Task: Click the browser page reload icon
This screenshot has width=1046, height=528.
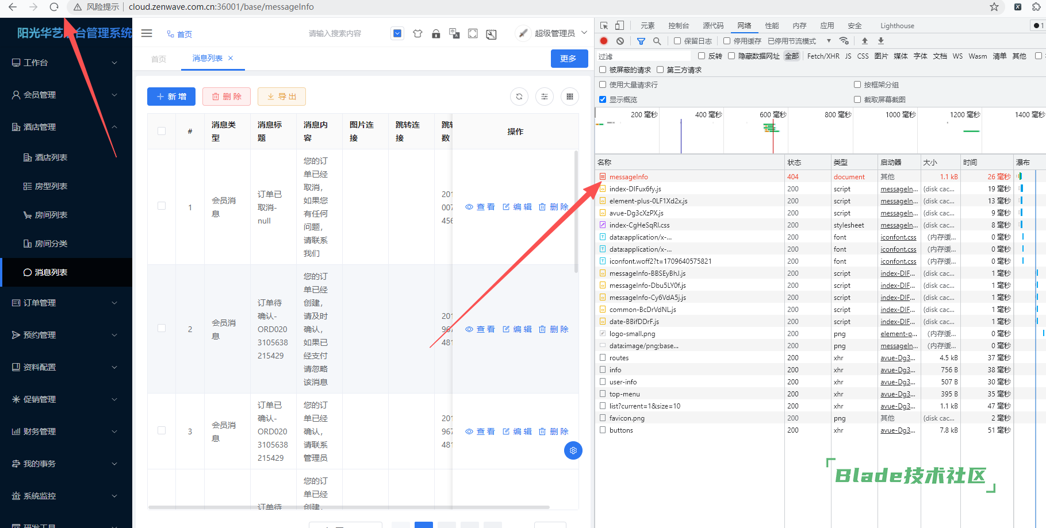Action: pos(53,7)
